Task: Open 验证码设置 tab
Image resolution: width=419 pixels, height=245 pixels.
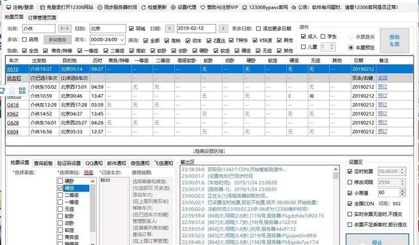Action: 69,163
